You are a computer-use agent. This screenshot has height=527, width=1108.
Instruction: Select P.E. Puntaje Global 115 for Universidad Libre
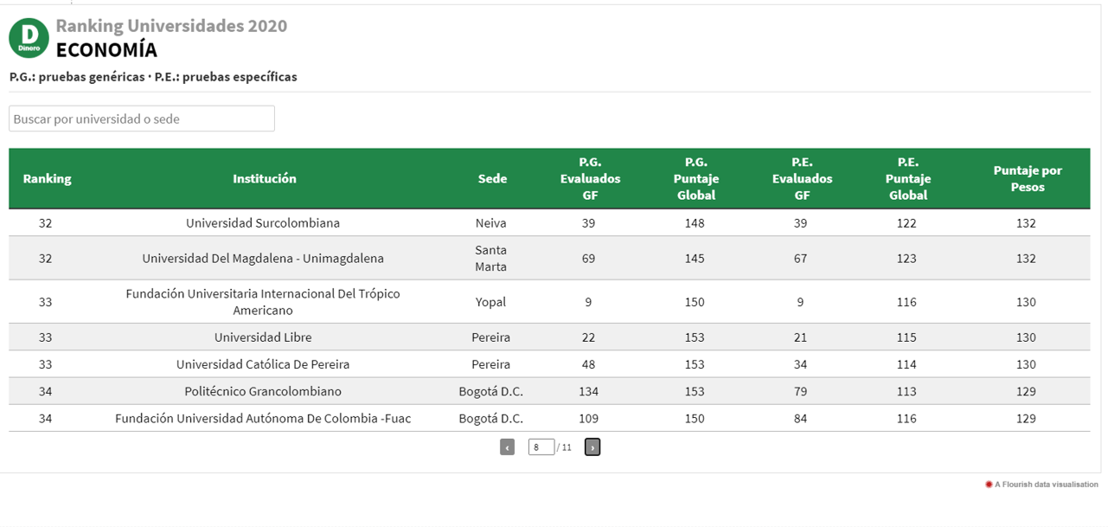[906, 337]
